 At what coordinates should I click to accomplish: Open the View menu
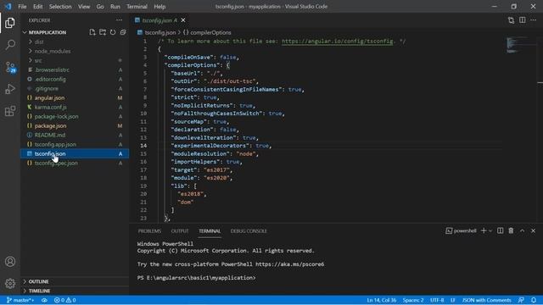pos(84,6)
